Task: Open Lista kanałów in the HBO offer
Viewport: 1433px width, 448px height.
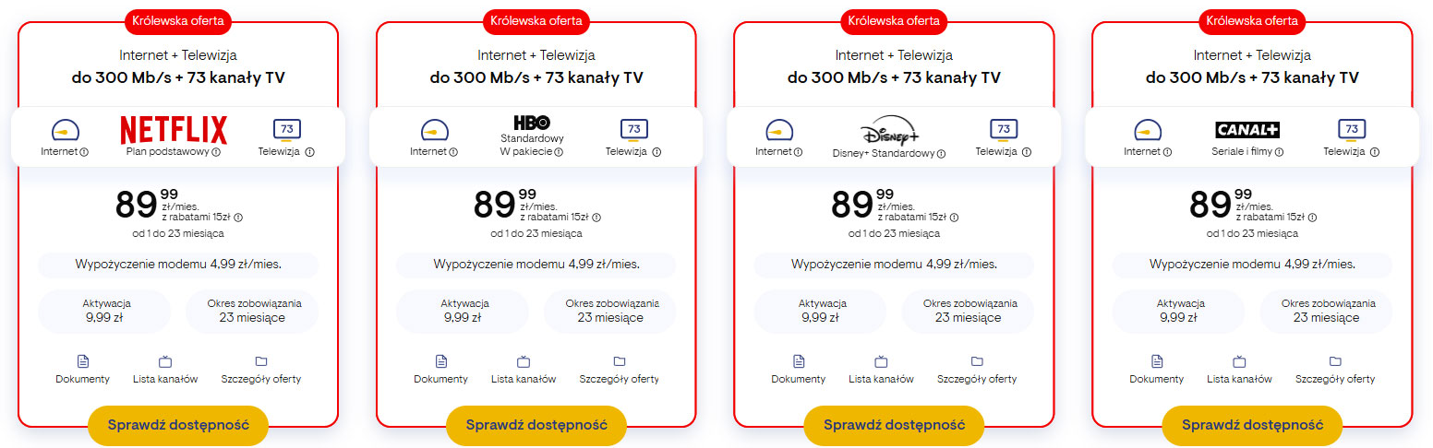Action: [524, 369]
